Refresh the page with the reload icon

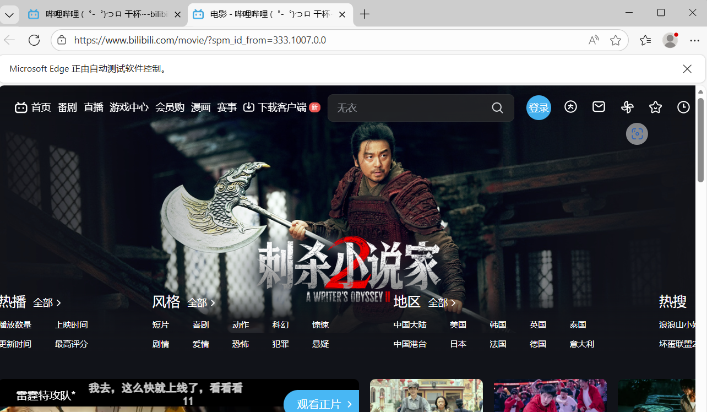[34, 40]
